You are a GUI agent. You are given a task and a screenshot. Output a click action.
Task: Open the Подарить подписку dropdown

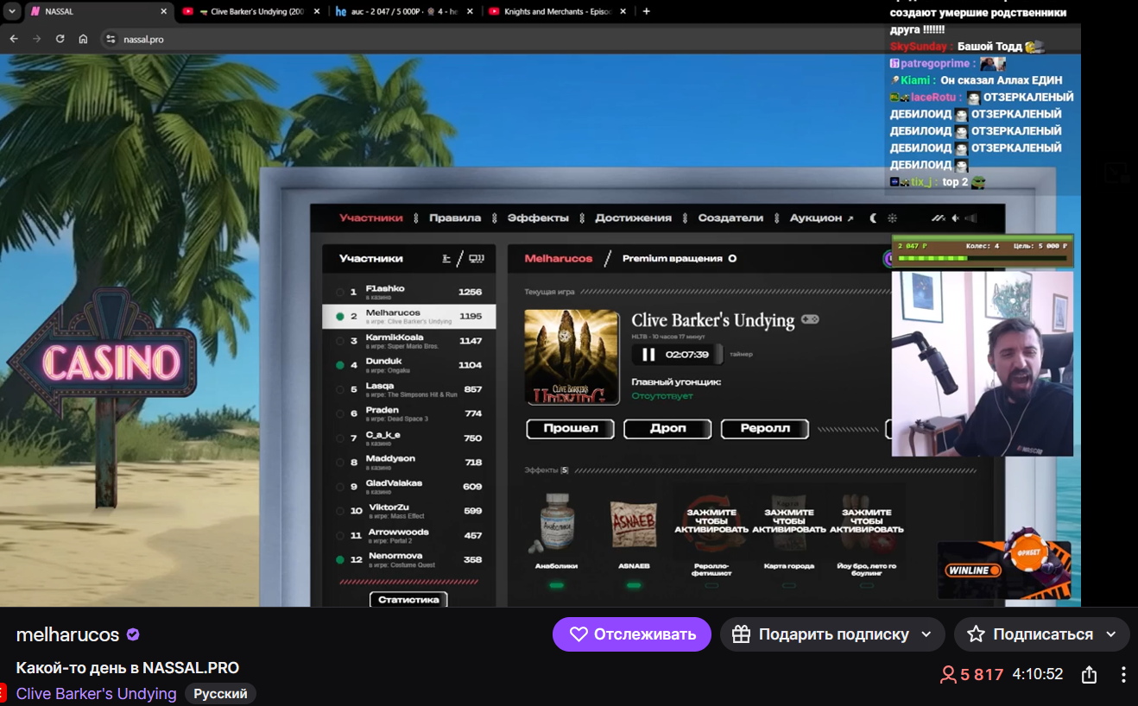coord(832,634)
